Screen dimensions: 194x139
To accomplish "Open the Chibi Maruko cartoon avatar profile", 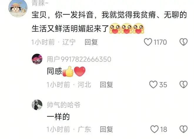I will coord(18,8).
